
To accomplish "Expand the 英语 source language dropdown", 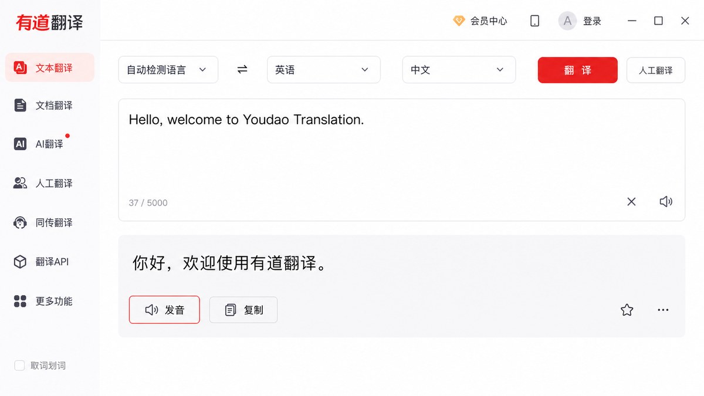I will pyautogui.click(x=324, y=70).
